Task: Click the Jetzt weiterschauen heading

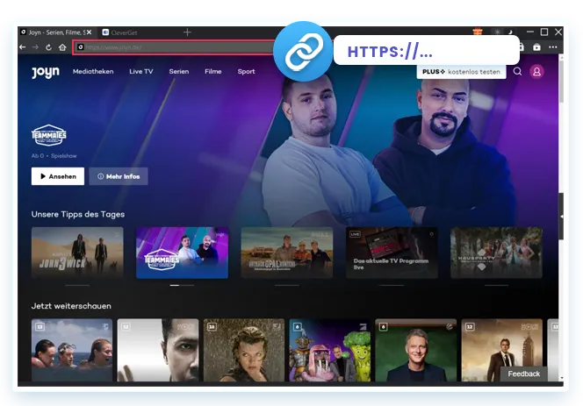Action: 71,306
